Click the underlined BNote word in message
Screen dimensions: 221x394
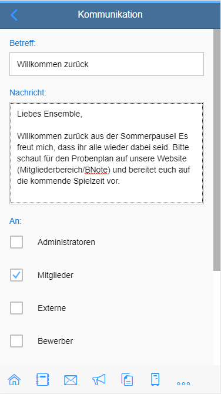tap(96, 170)
